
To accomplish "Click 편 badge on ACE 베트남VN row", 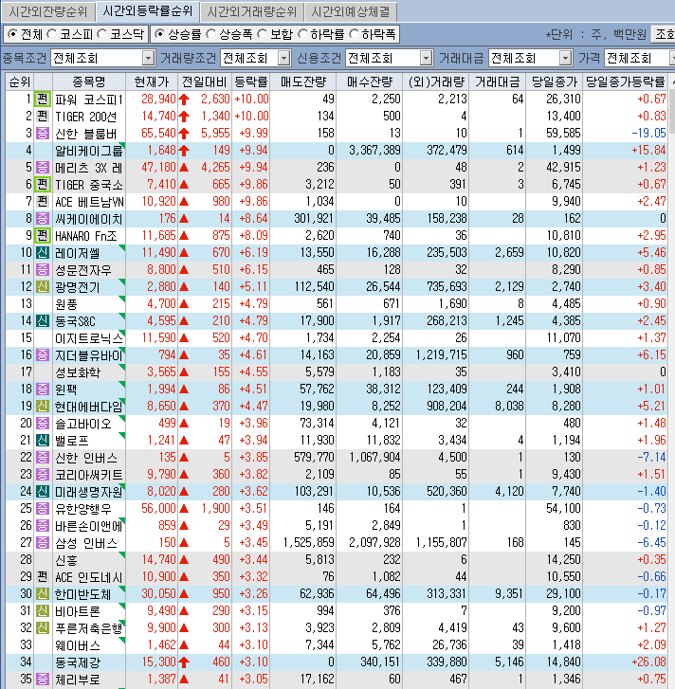I will pyautogui.click(x=42, y=201).
